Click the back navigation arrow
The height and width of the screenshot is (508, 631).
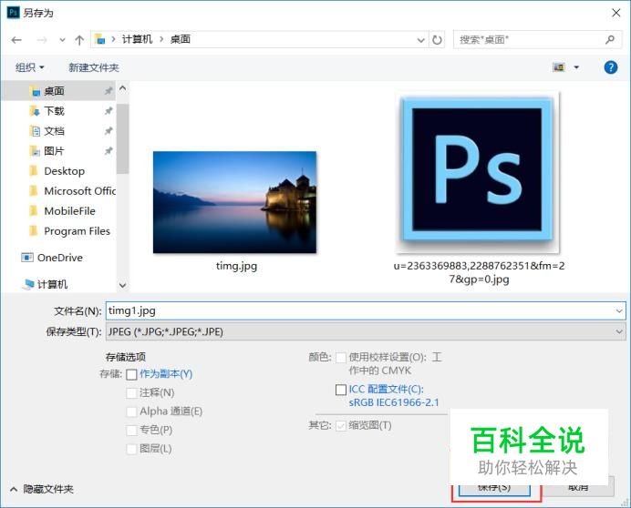[16, 40]
